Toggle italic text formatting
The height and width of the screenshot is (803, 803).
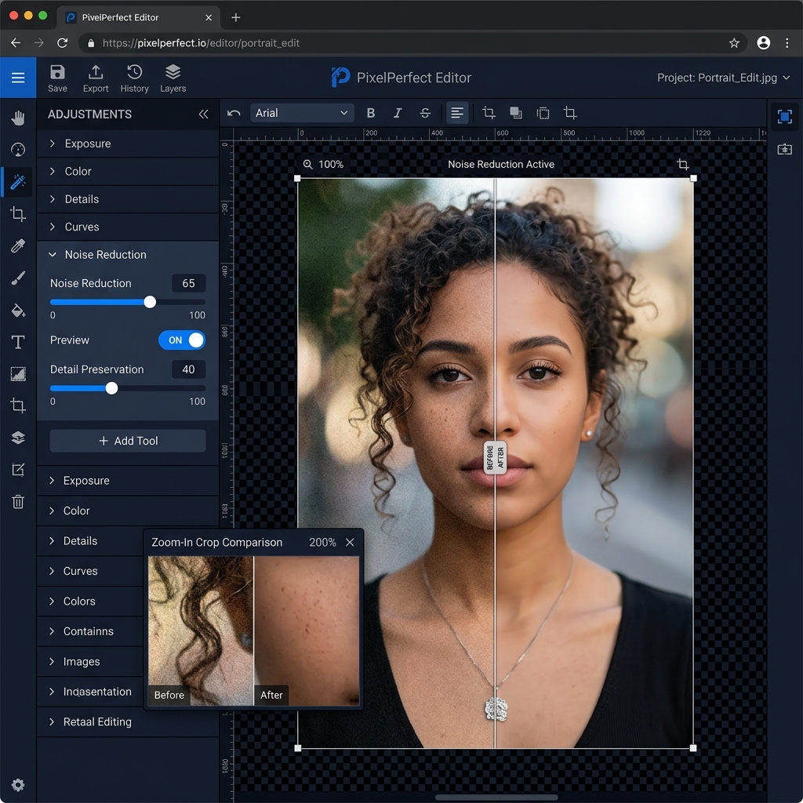point(397,113)
